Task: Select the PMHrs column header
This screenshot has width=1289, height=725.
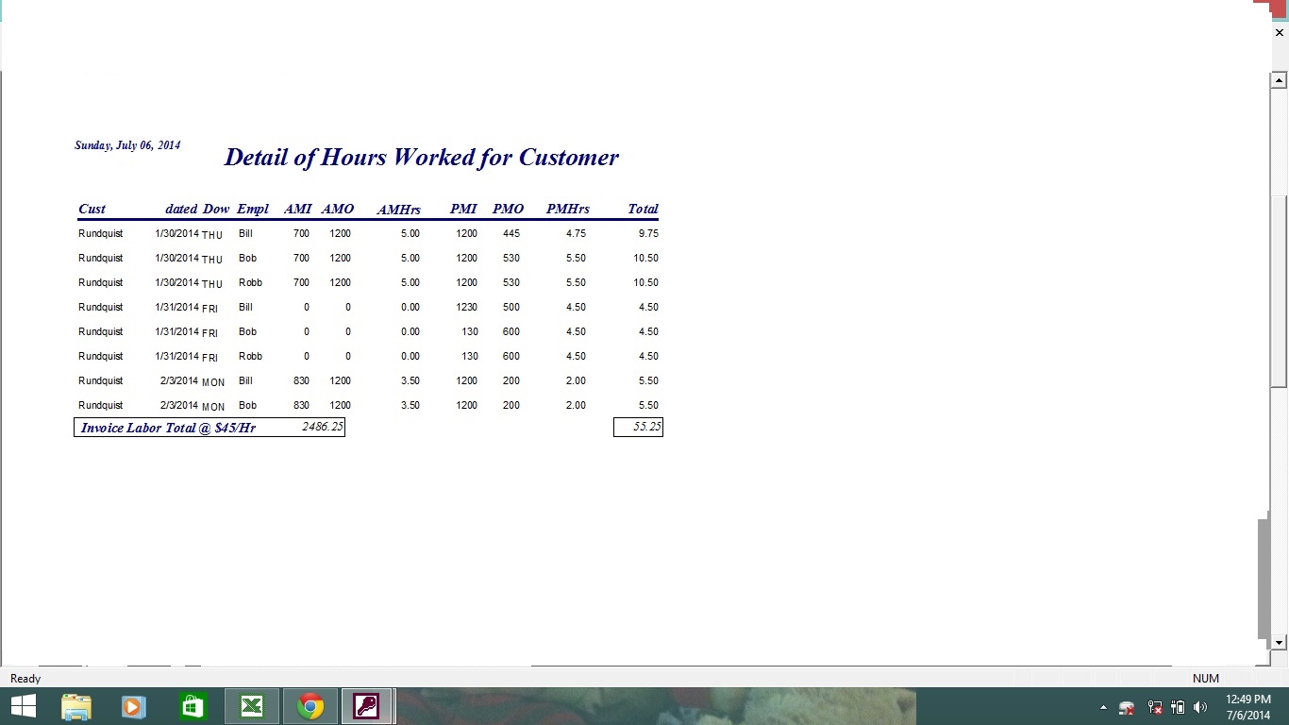Action: click(568, 209)
